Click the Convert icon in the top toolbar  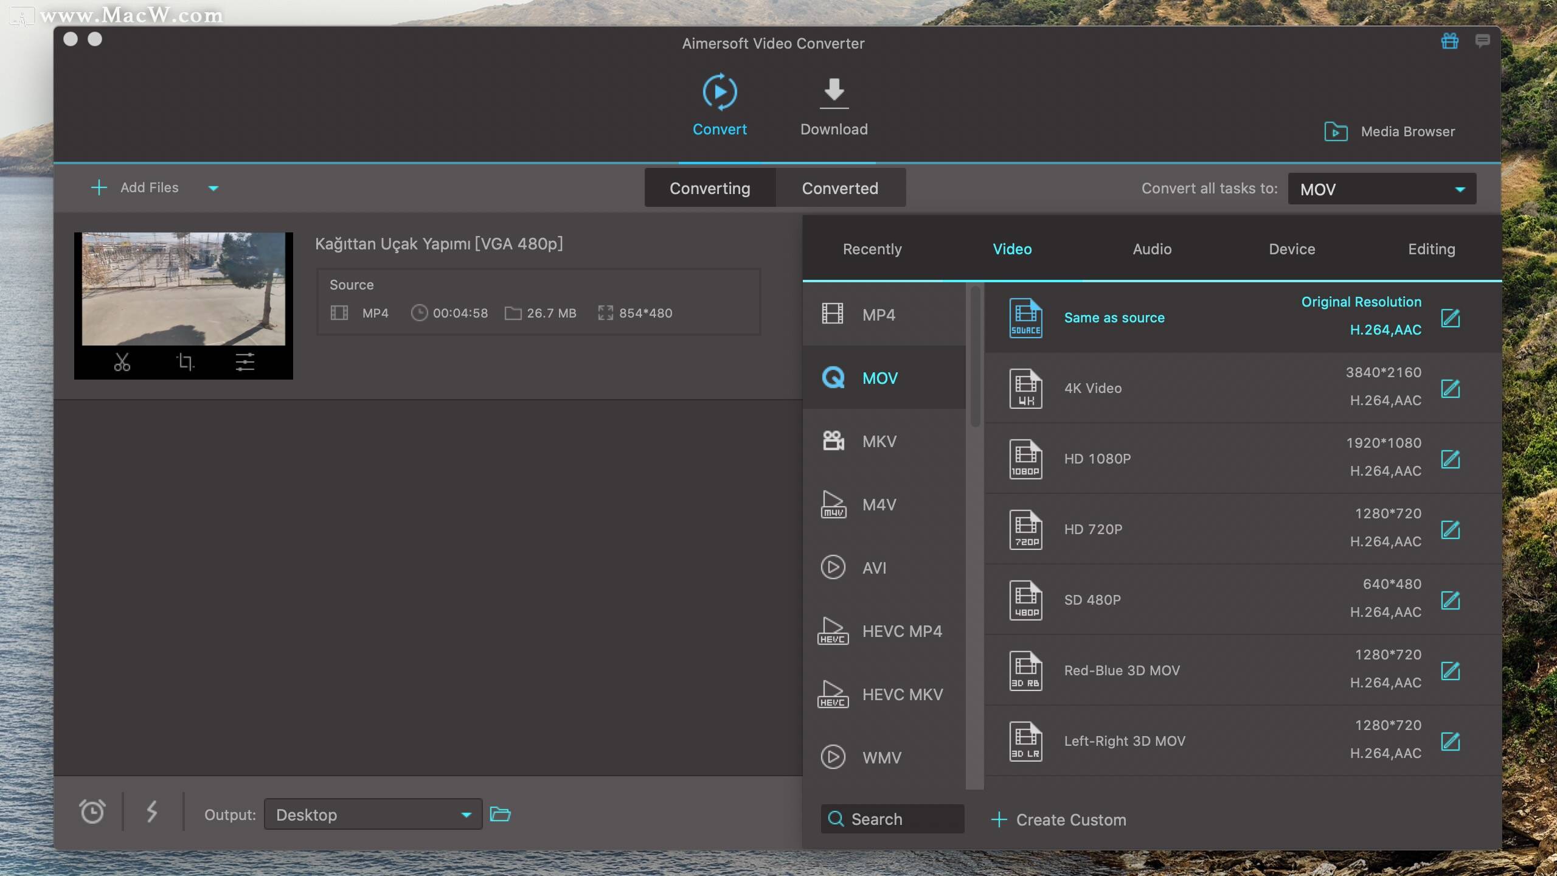[x=720, y=92]
